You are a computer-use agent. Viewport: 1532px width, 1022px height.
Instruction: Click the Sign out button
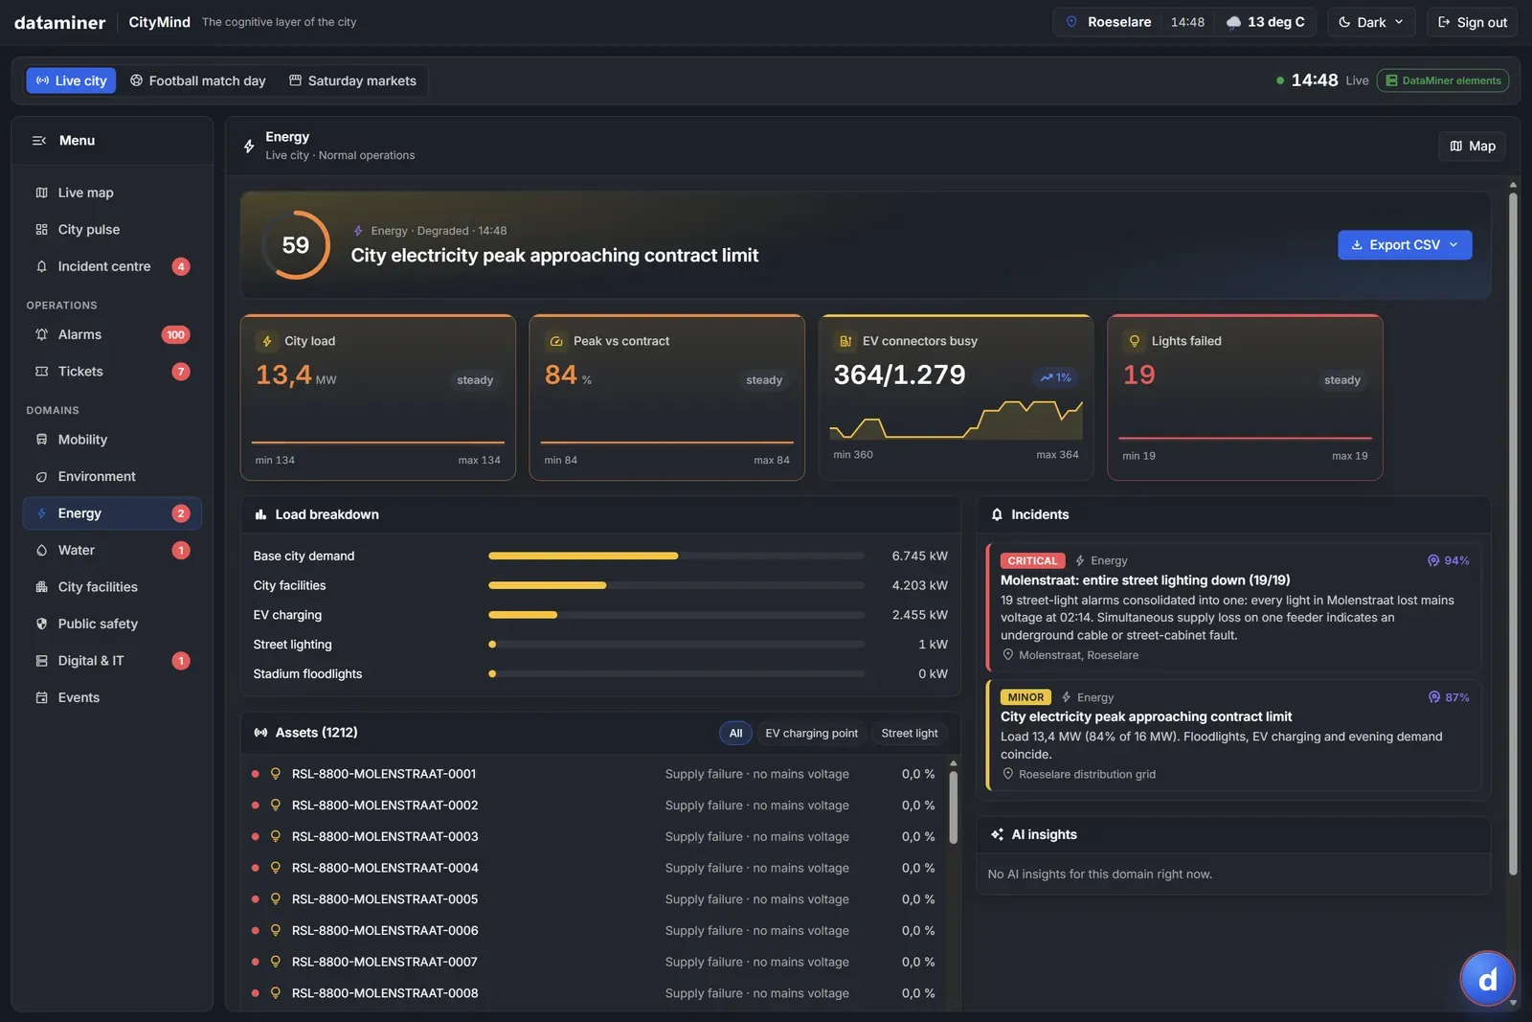click(1472, 22)
